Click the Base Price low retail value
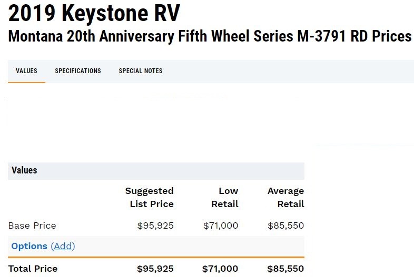 point(221,225)
